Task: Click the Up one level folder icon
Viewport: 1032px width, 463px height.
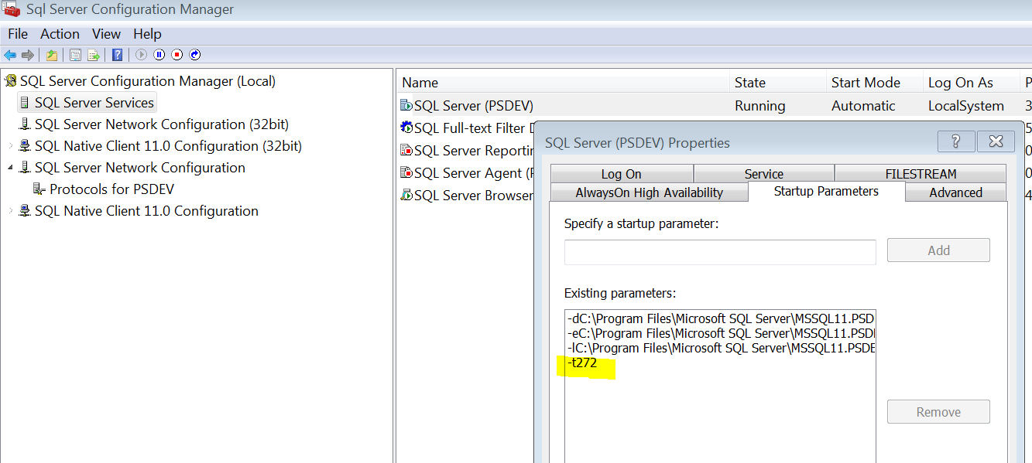Action: tap(51, 55)
